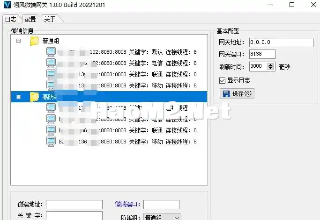320x220 pixels.
Task: Click the app logo icon in title bar
Action: pyautogui.click(x=7, y=5)
